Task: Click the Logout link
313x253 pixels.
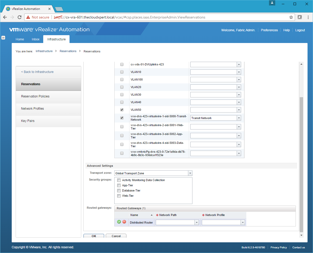Action: 300,30
